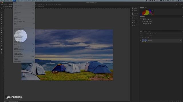Viewport: 183px width, 102px height.
Task: Expand the Presets submenu
Action: click(24, 48)
